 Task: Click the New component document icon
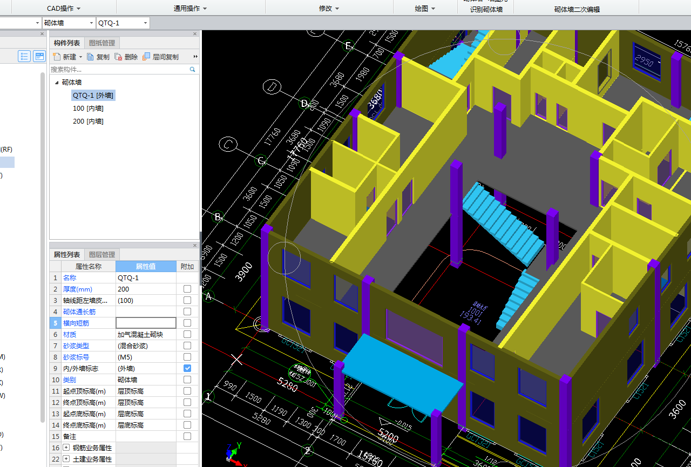[56, 57]
